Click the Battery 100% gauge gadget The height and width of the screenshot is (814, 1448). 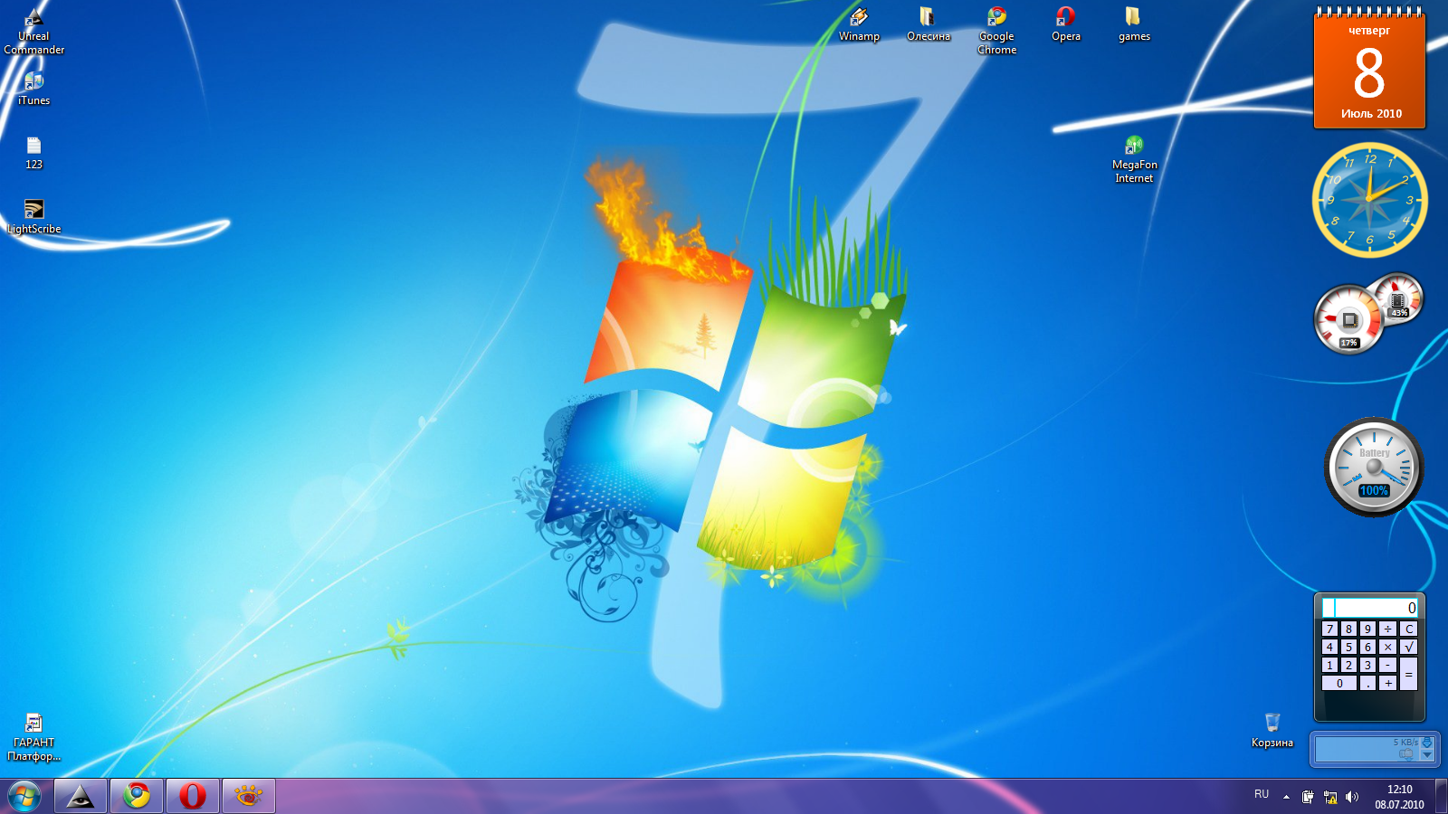click(1374, 468)
